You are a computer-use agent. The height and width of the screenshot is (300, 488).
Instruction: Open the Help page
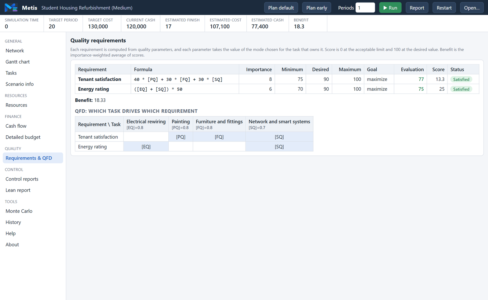coord(33,233)
